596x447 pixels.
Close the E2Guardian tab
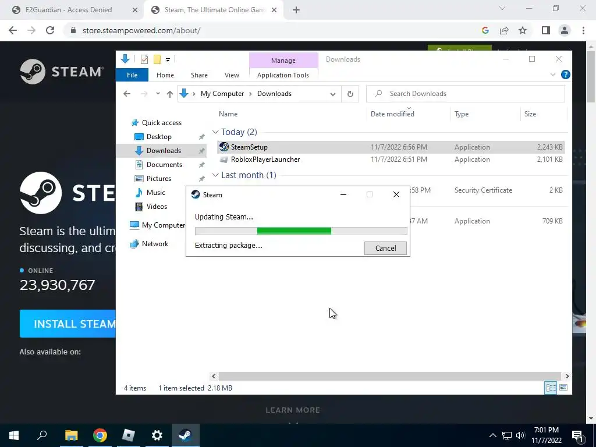135,10
